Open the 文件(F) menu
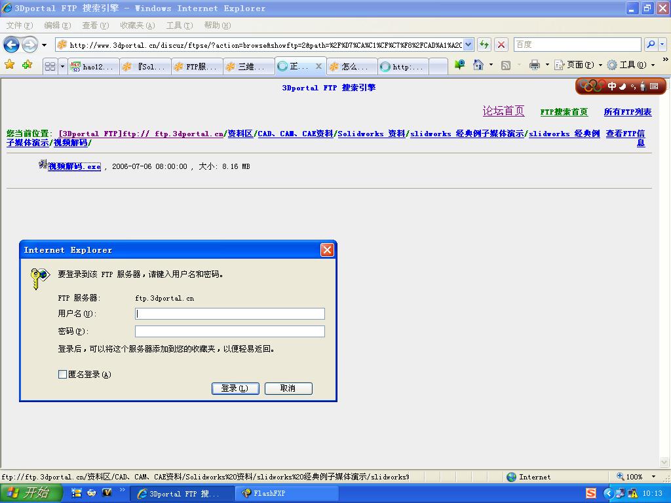This screenshot has height=503, width=671. pyautogui.click(x=20, y=26)
